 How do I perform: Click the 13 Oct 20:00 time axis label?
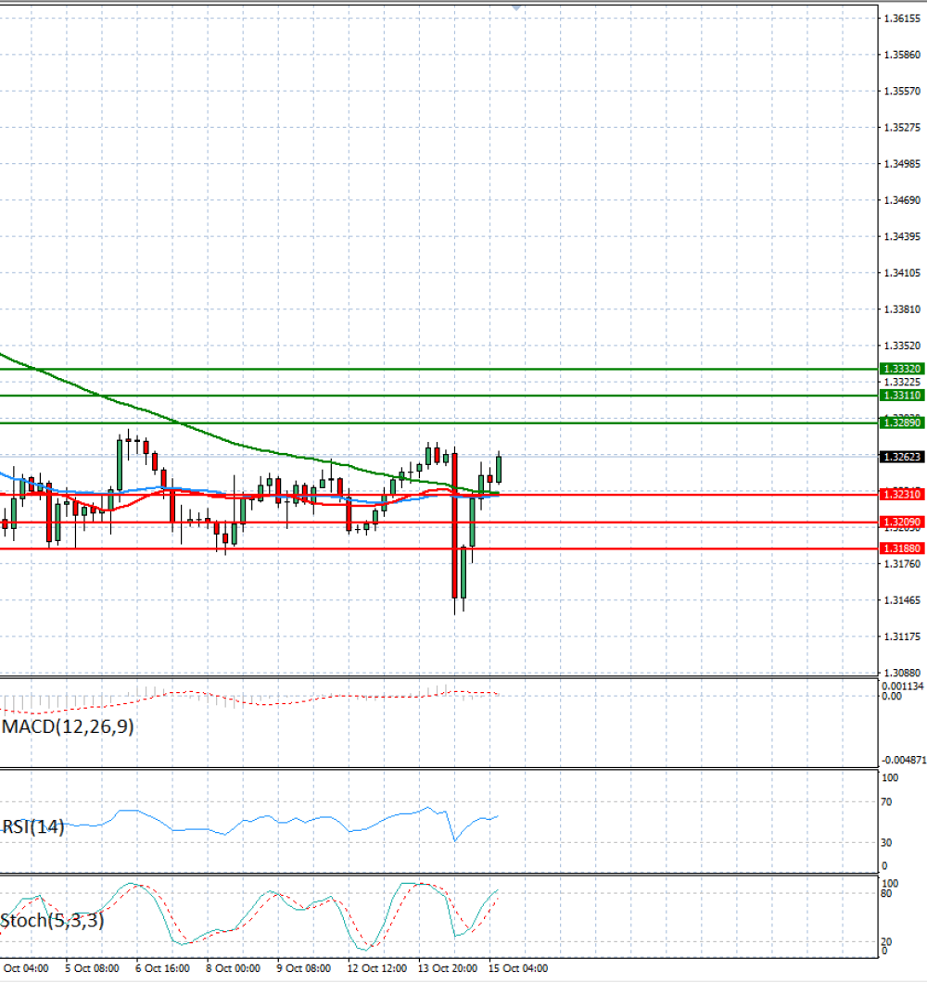point(448,968)
